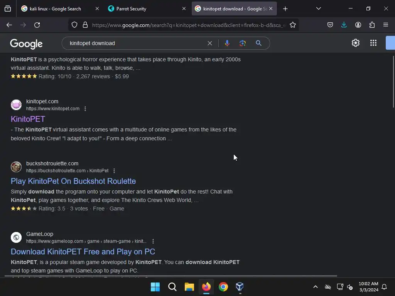
Task: Search by image with Google Lens
Action: click(x=243, y=43)
